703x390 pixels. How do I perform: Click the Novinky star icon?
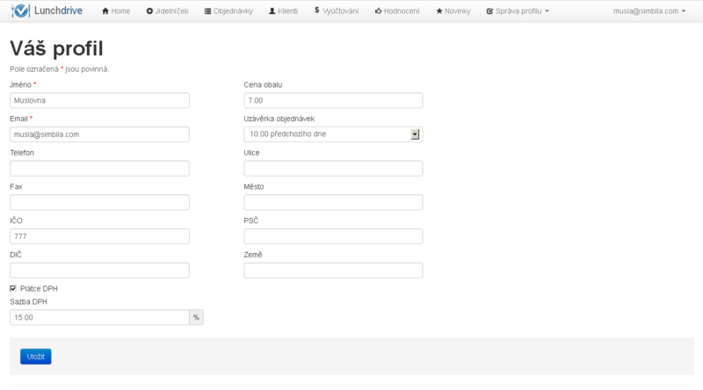click(439, 11)
